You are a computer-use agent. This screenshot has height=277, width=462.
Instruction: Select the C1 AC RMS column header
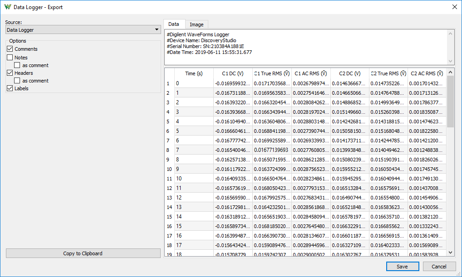click(311, 73)
